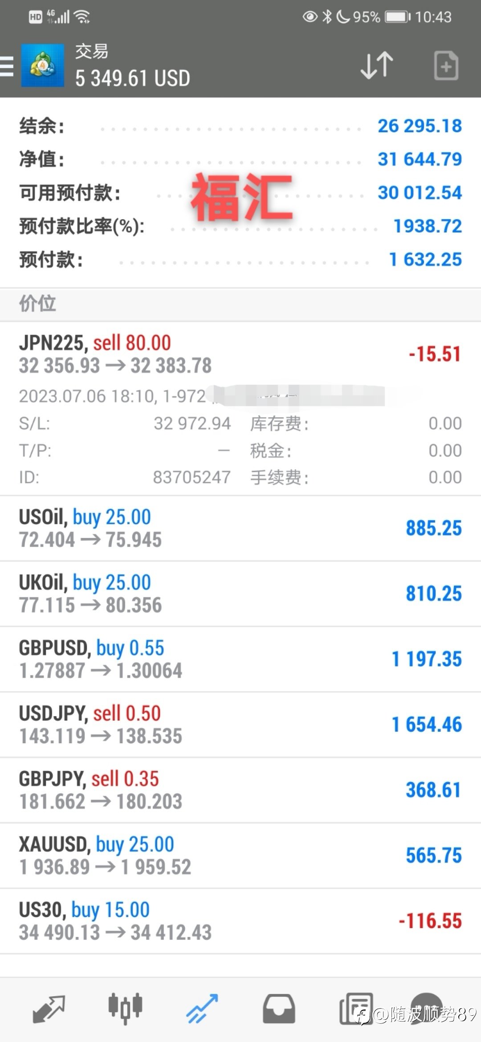
Task: Open the News and messages icon
Action: [356, 1009]
